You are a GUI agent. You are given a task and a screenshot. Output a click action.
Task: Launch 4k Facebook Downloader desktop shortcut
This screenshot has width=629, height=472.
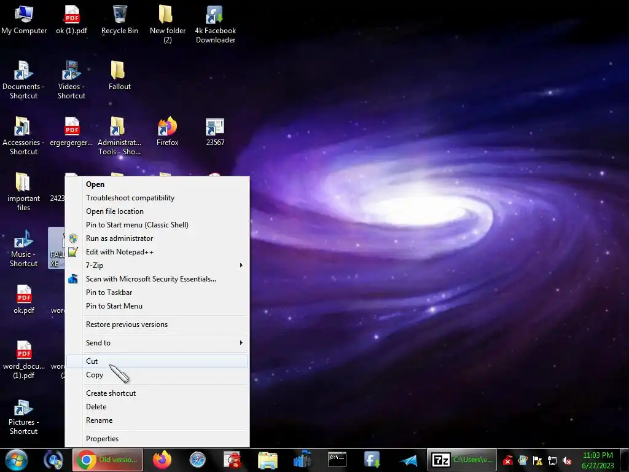tap(216, 24)
